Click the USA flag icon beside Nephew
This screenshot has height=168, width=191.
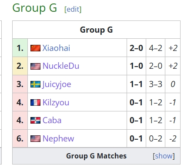[35, 138]
